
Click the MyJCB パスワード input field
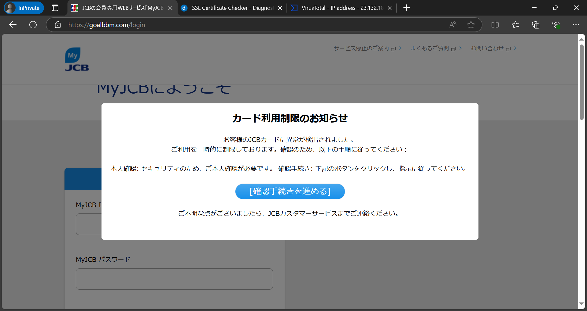174,279
